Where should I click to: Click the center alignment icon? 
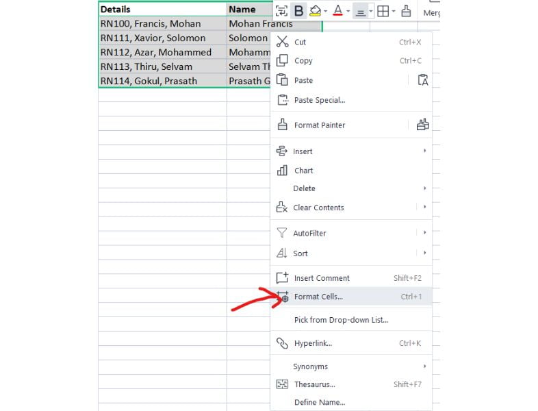[361, 12]
